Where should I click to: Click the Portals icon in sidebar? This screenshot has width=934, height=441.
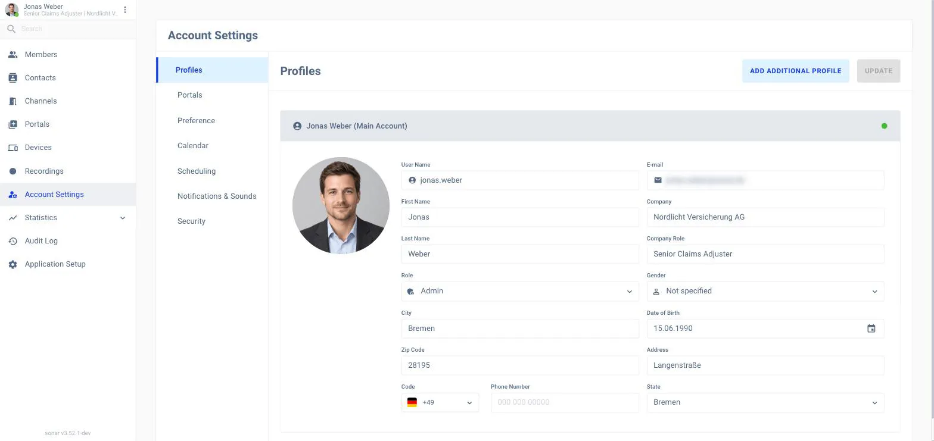coord(13,124)
